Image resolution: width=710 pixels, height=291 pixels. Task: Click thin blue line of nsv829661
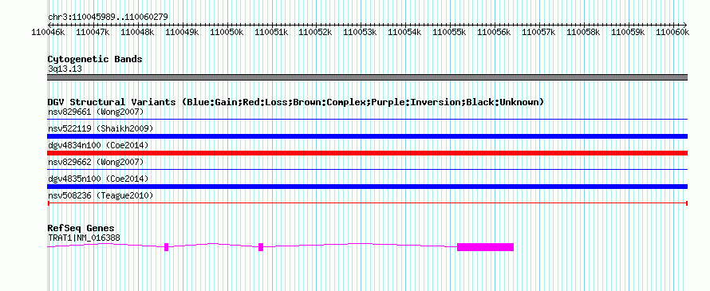[367, 119]
